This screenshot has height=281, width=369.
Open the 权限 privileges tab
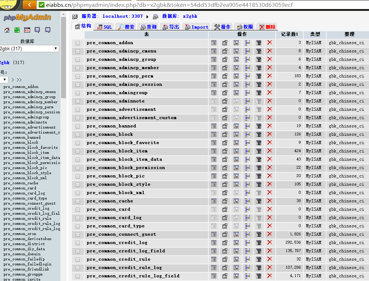coord(245,27)
